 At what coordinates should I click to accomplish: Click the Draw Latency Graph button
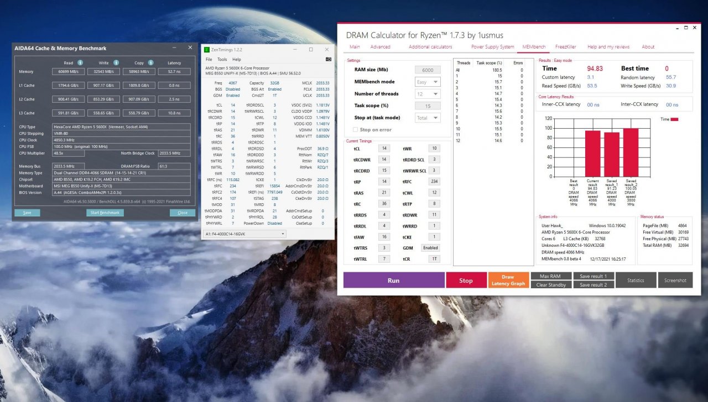(x=508, y=280)
